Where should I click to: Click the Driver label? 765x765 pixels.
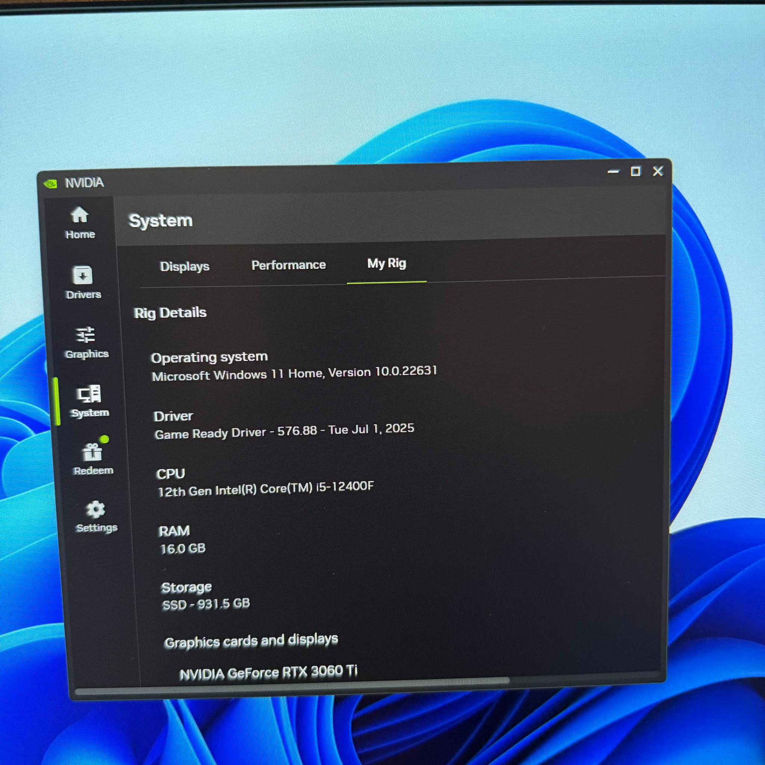[173, 416]
